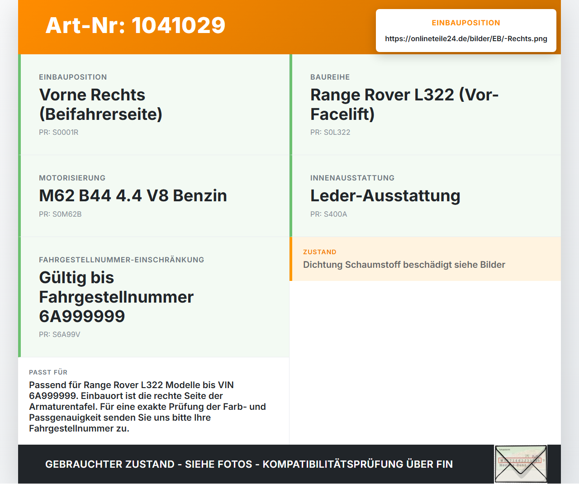Click the gray EINBAUPOSITION label above Vorne Rechts
This screenshot has width=579, height=484.
(x=73, y=77)
